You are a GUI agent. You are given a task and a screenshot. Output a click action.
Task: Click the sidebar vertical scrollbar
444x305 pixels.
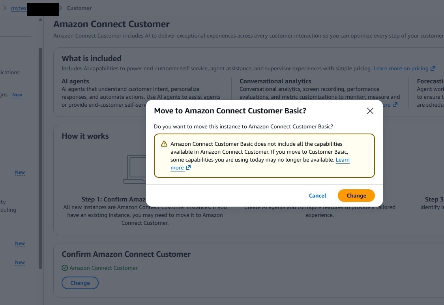(41, 158)
